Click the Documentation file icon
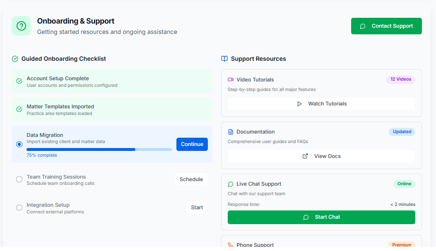Screen dimensions: 436x251 (231, 132)
